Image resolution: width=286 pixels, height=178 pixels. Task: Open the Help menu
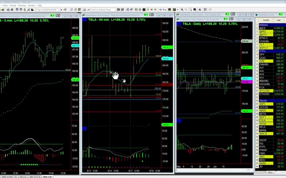39,6
